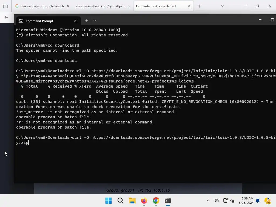Open File Explorer from taskbar

tap(132, 201)
